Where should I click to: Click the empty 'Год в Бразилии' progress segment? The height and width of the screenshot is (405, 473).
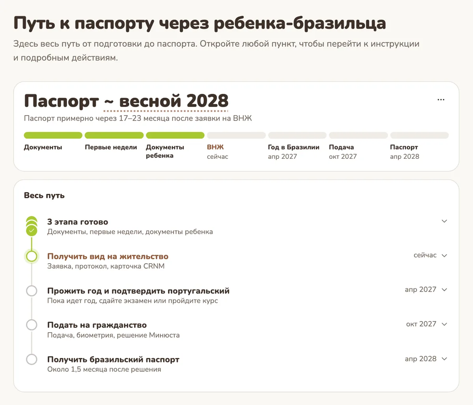click(x=297, y=135)
